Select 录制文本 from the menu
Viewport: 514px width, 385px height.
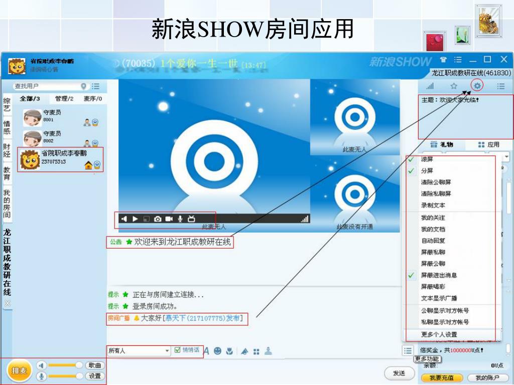click(433, 205)
